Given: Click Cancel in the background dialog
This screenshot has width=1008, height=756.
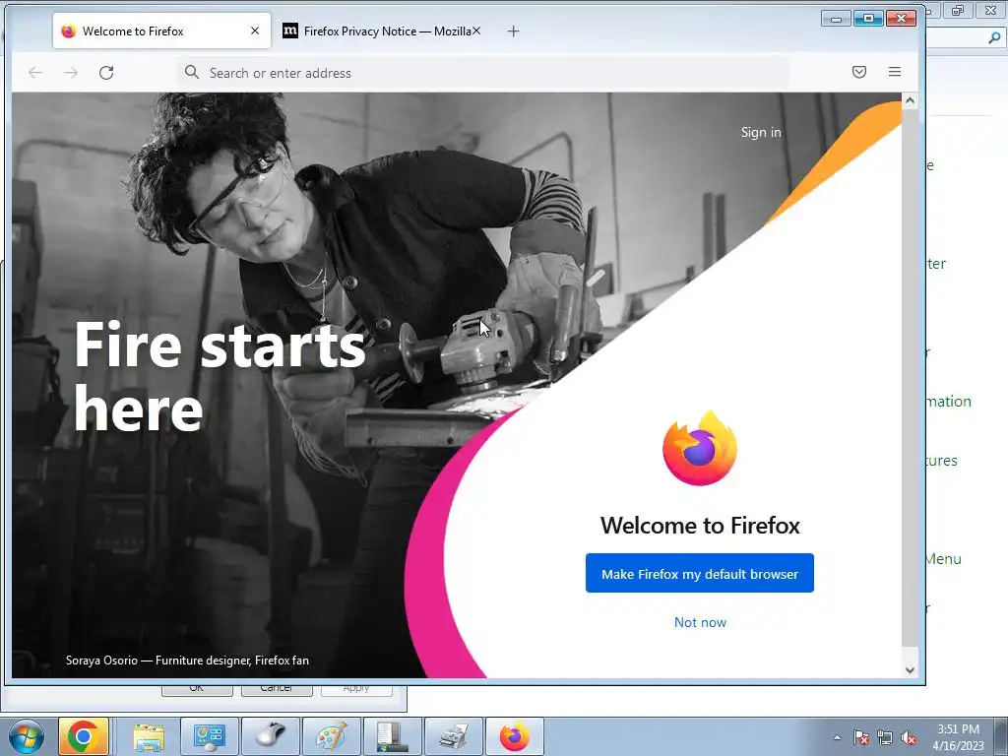Looking at the screenshot, I should (277, 688).
